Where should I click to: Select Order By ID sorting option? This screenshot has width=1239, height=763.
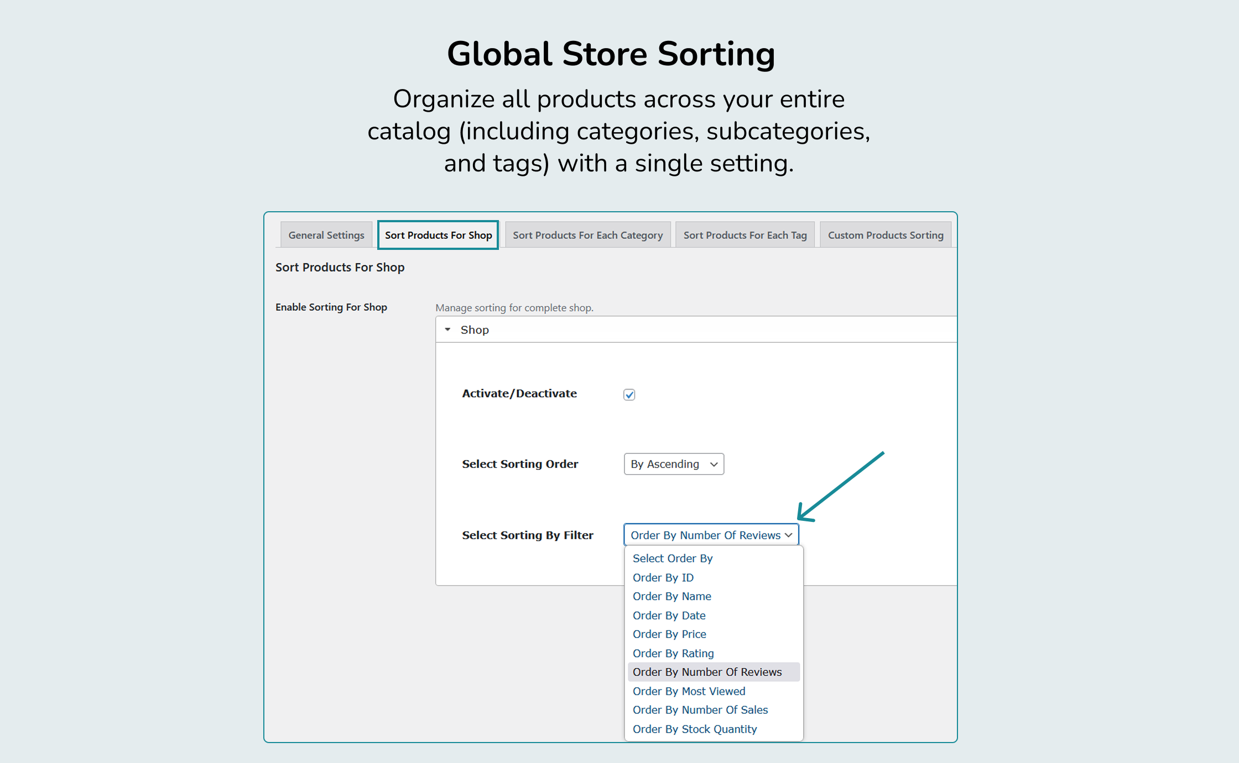click(663, 577)
